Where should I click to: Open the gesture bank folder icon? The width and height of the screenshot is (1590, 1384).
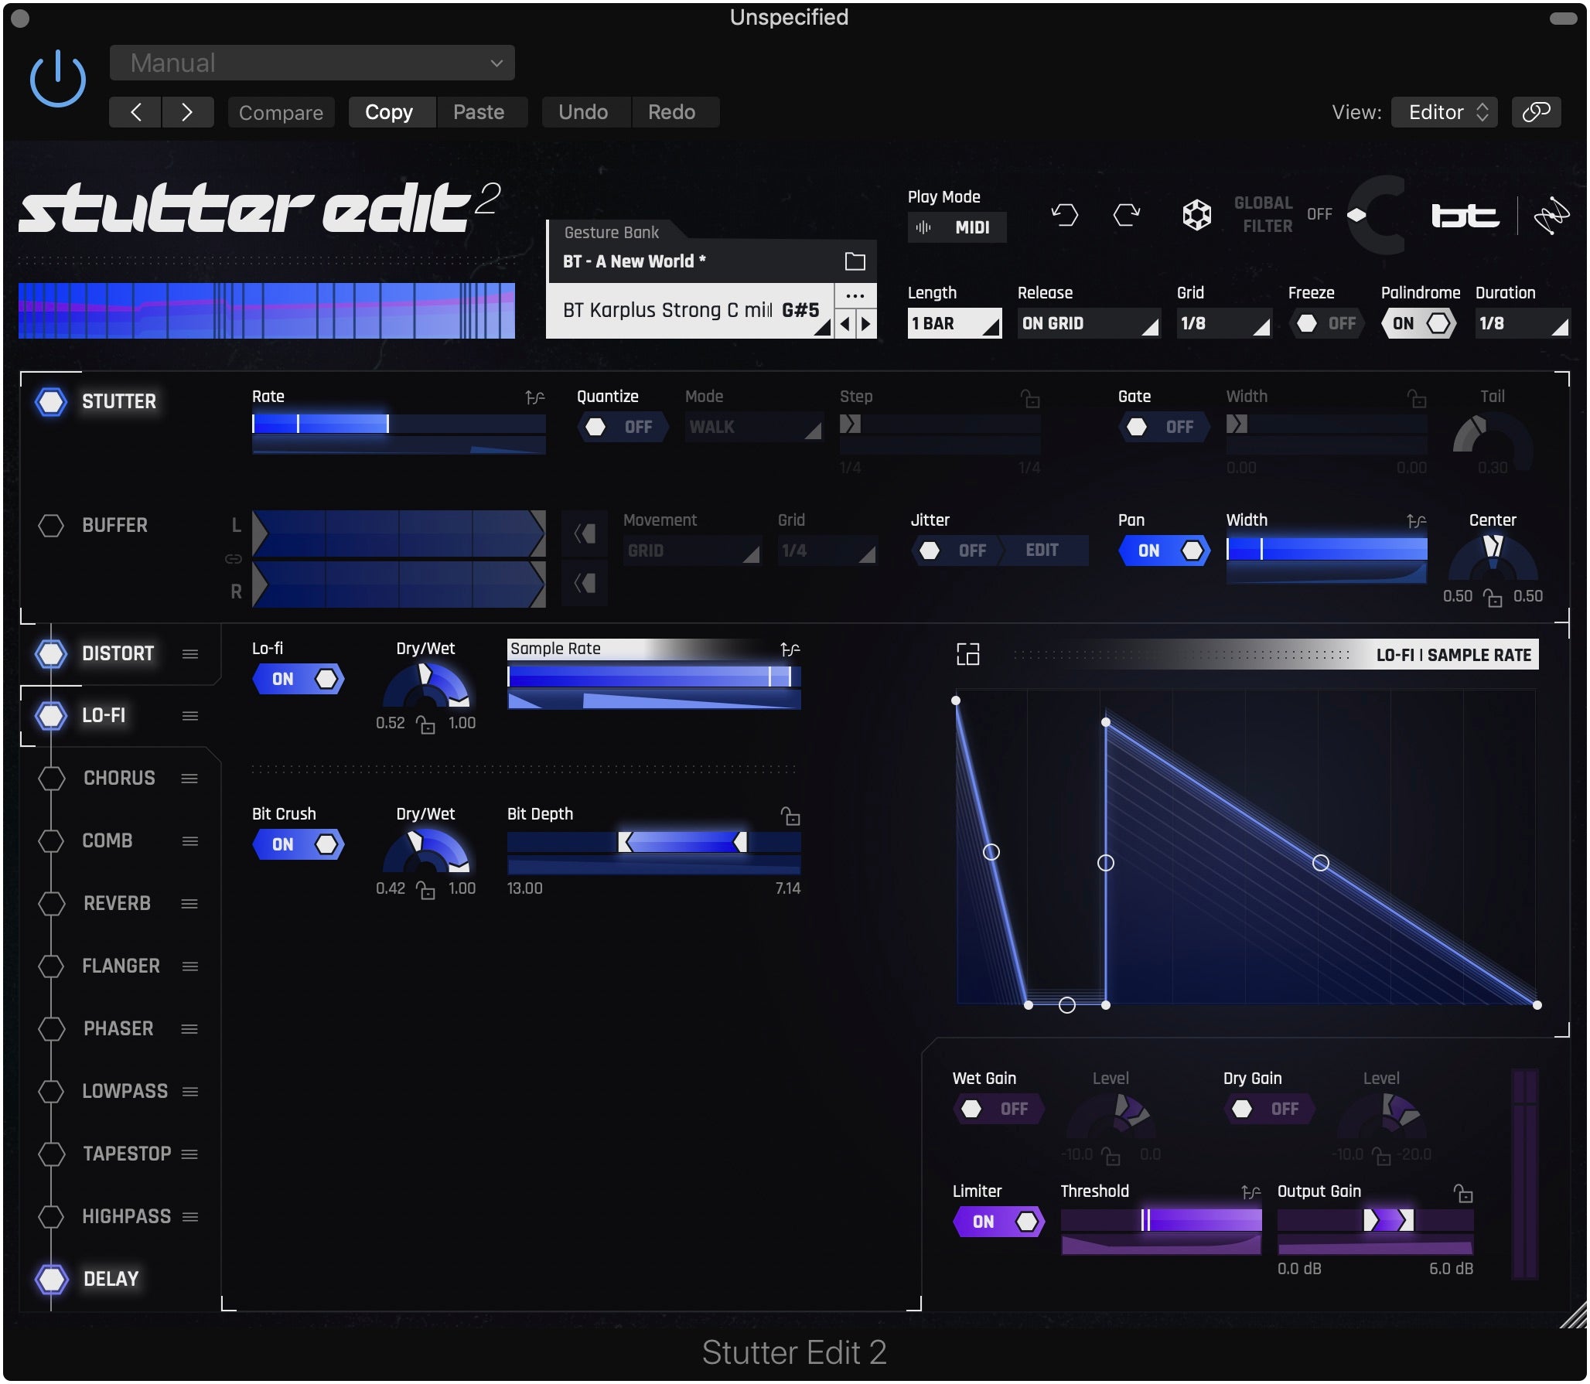(855, 261)
